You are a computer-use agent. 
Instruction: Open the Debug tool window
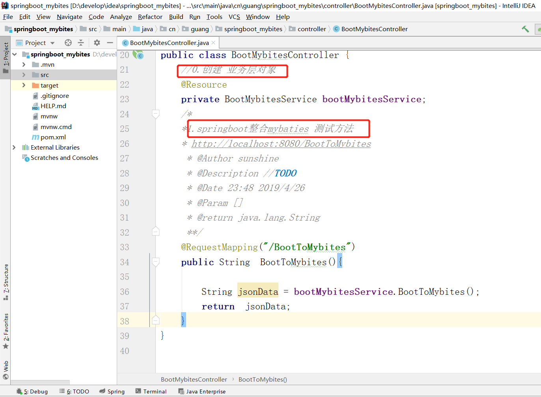[32, 391]
